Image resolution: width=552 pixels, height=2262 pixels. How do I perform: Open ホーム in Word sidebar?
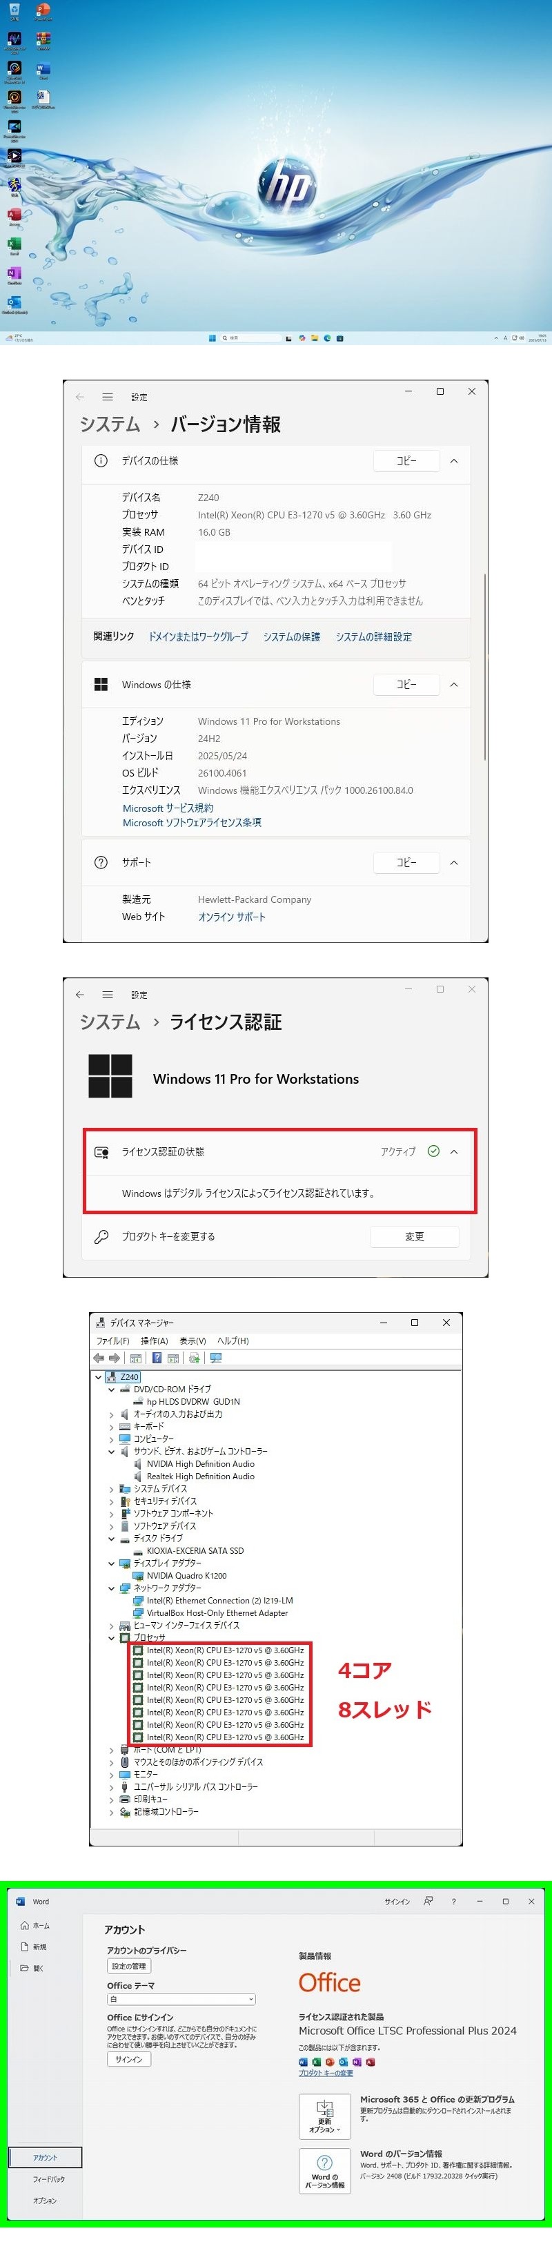pyautogui.click(x=35, y=1926)
